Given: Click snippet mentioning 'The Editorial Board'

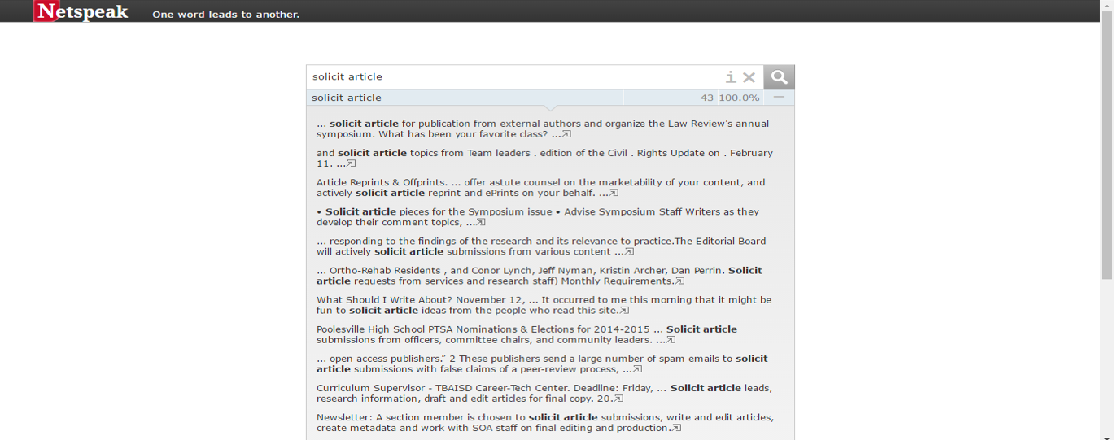Looking at the screenshot, I should click(541, 246).
